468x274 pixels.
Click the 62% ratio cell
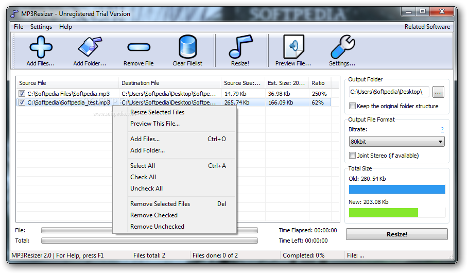318,102
